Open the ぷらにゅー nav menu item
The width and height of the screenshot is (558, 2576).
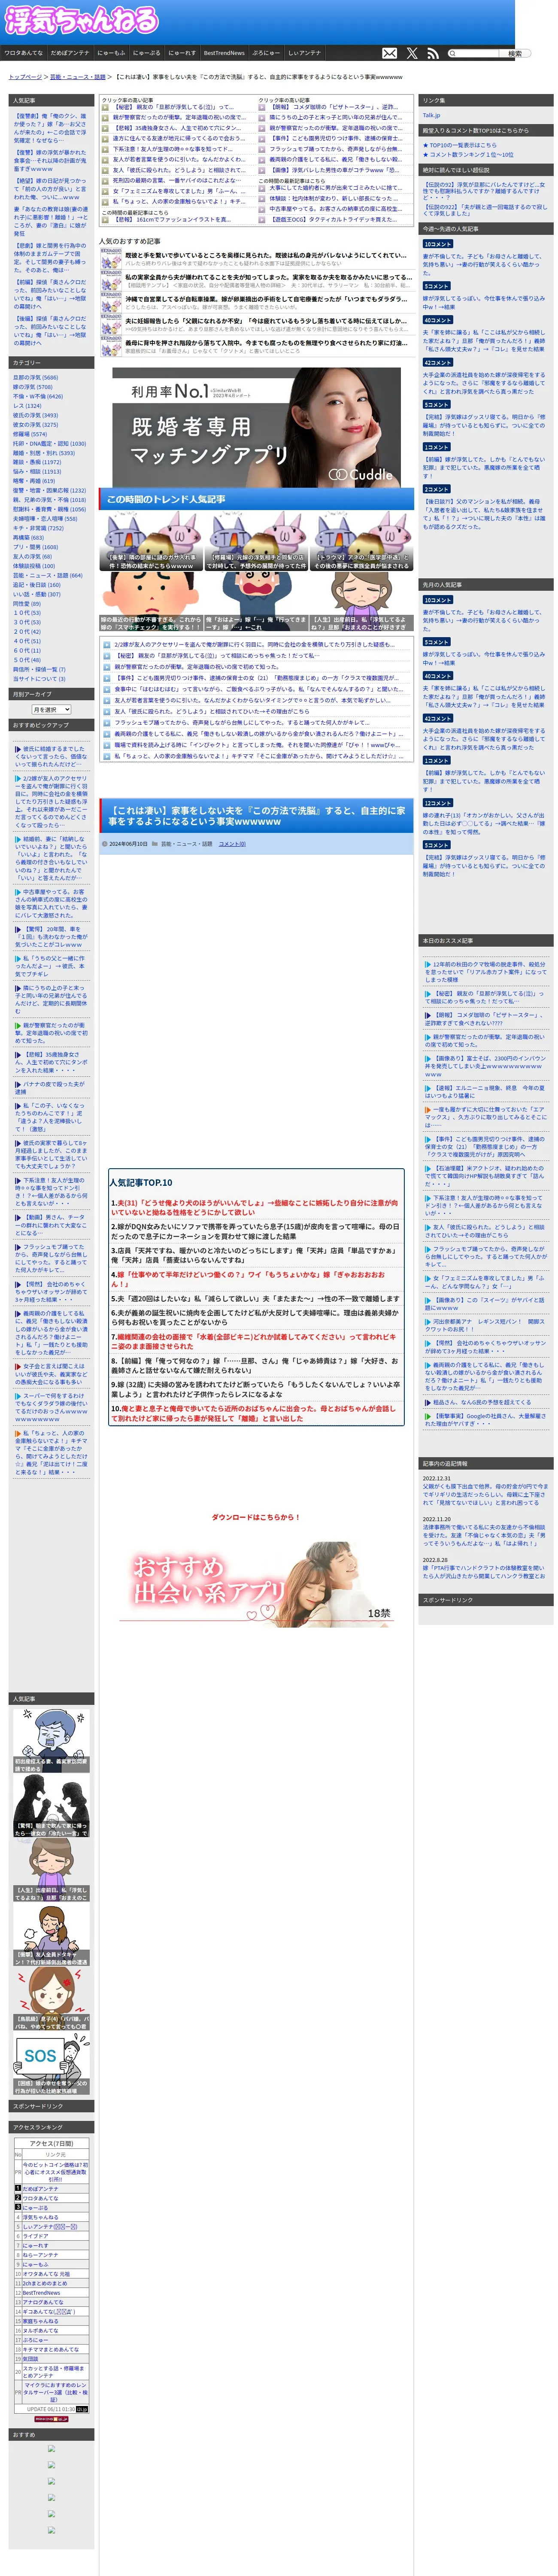(x=266, y=53)
